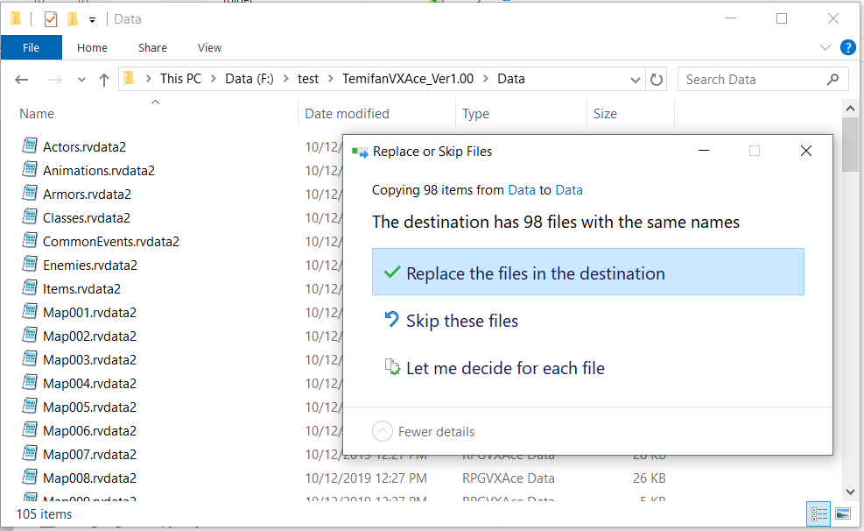This screenshot has width=864, height=531.
Task: Switch to details view layout
Action: pos(818,513)
